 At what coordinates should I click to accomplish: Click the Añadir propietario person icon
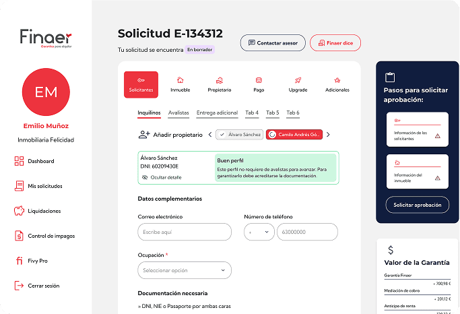coord(144,135)
